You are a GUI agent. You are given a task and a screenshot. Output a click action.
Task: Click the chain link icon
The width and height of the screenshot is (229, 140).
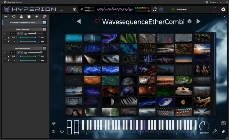(x=223, y=131)
